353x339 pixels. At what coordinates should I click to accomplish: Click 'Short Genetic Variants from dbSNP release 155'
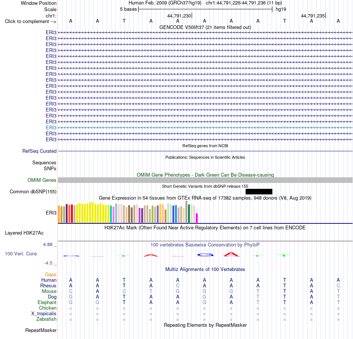point(205,186)
